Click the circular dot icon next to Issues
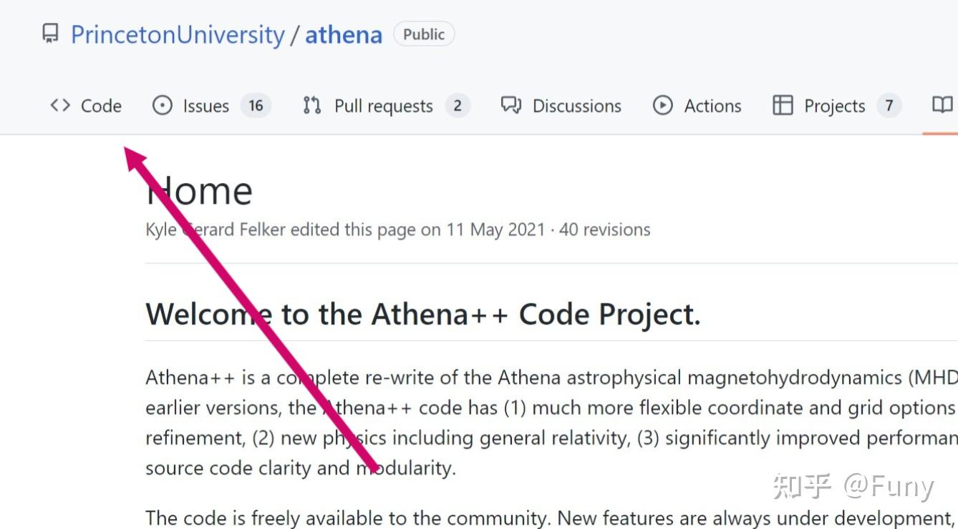This screenshot has width=958, height=529. 162,105
